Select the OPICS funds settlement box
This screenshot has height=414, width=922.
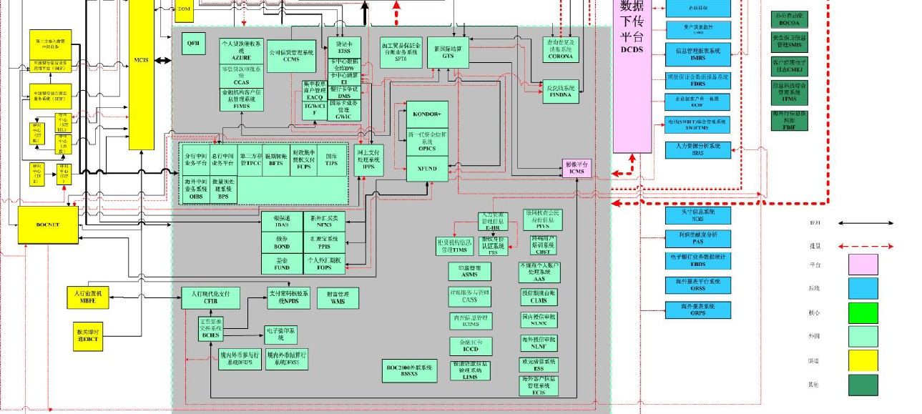[426, 140]
